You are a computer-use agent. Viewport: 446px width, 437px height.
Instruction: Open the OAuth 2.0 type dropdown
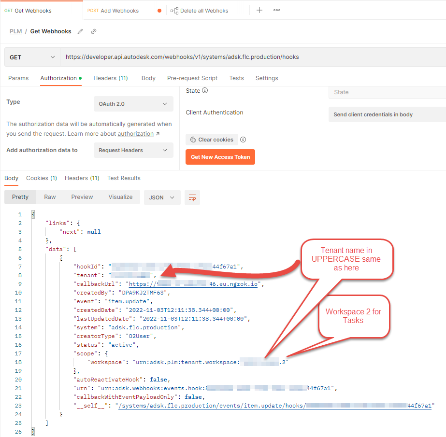(x=133, y=104)
